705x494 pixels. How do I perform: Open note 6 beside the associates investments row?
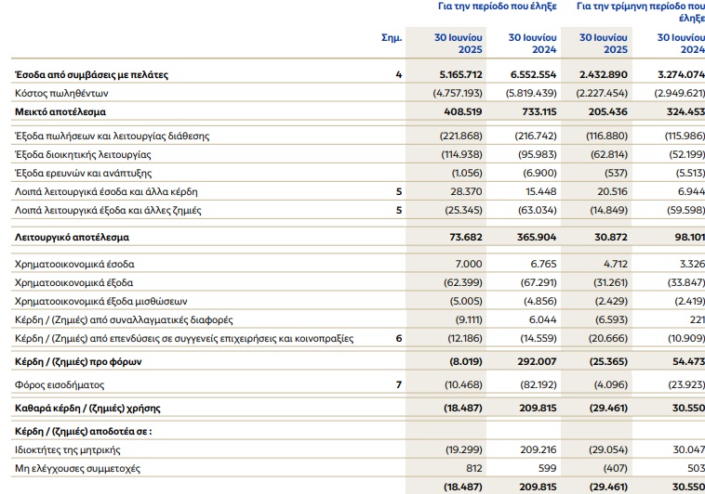tap(398, 339)
